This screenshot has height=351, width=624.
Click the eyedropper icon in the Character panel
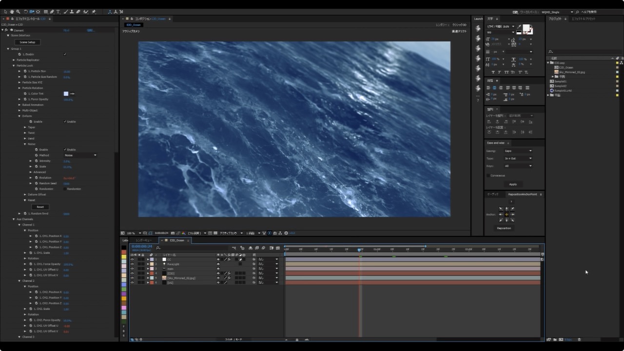[518, 26]
